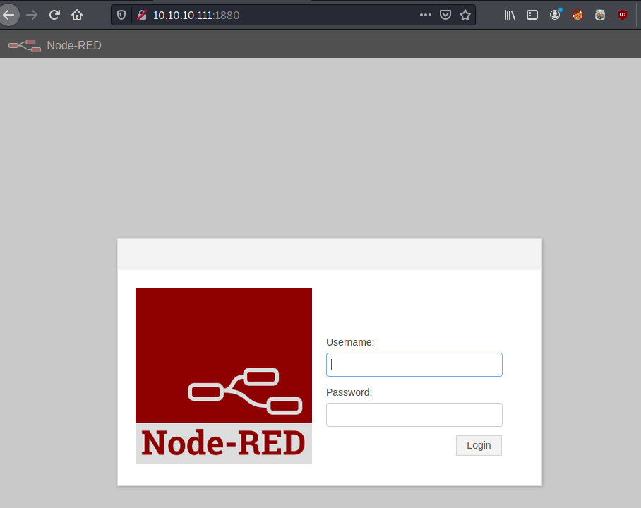Bookmark the page with the star icon
Image resolution: width=641 pixels, height=508 pixels.
tap(465, 14)
